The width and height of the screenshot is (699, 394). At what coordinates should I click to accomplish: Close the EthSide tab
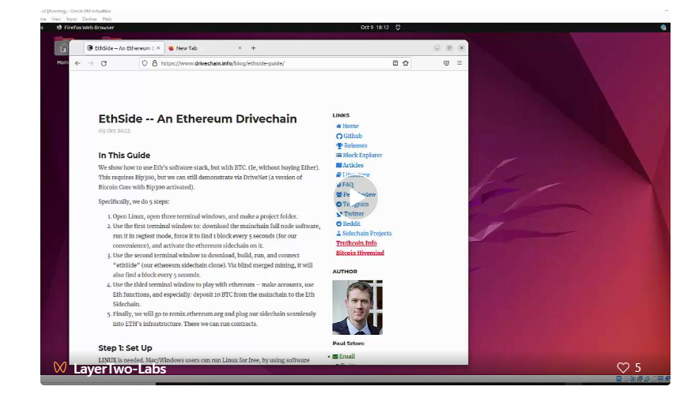[158, 48]
